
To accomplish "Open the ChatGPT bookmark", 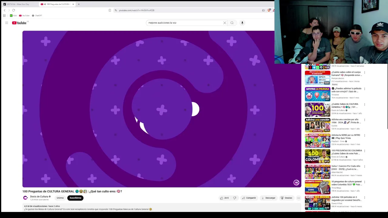I will point(37,15).
